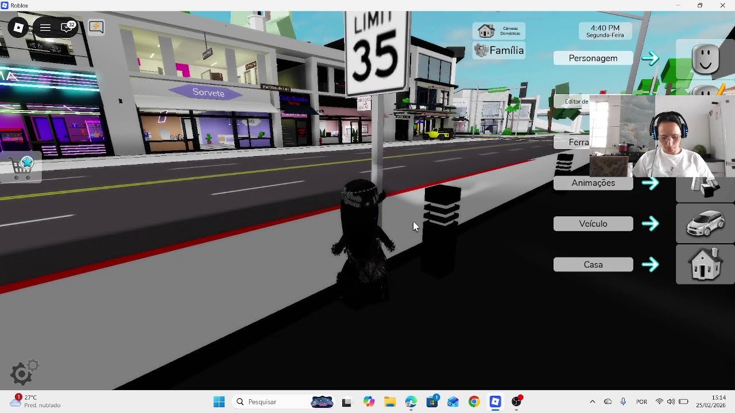Open Microsoft Edge from the taskbar
This screenshot has height=413, width=735.
click(x=411, y=402)
